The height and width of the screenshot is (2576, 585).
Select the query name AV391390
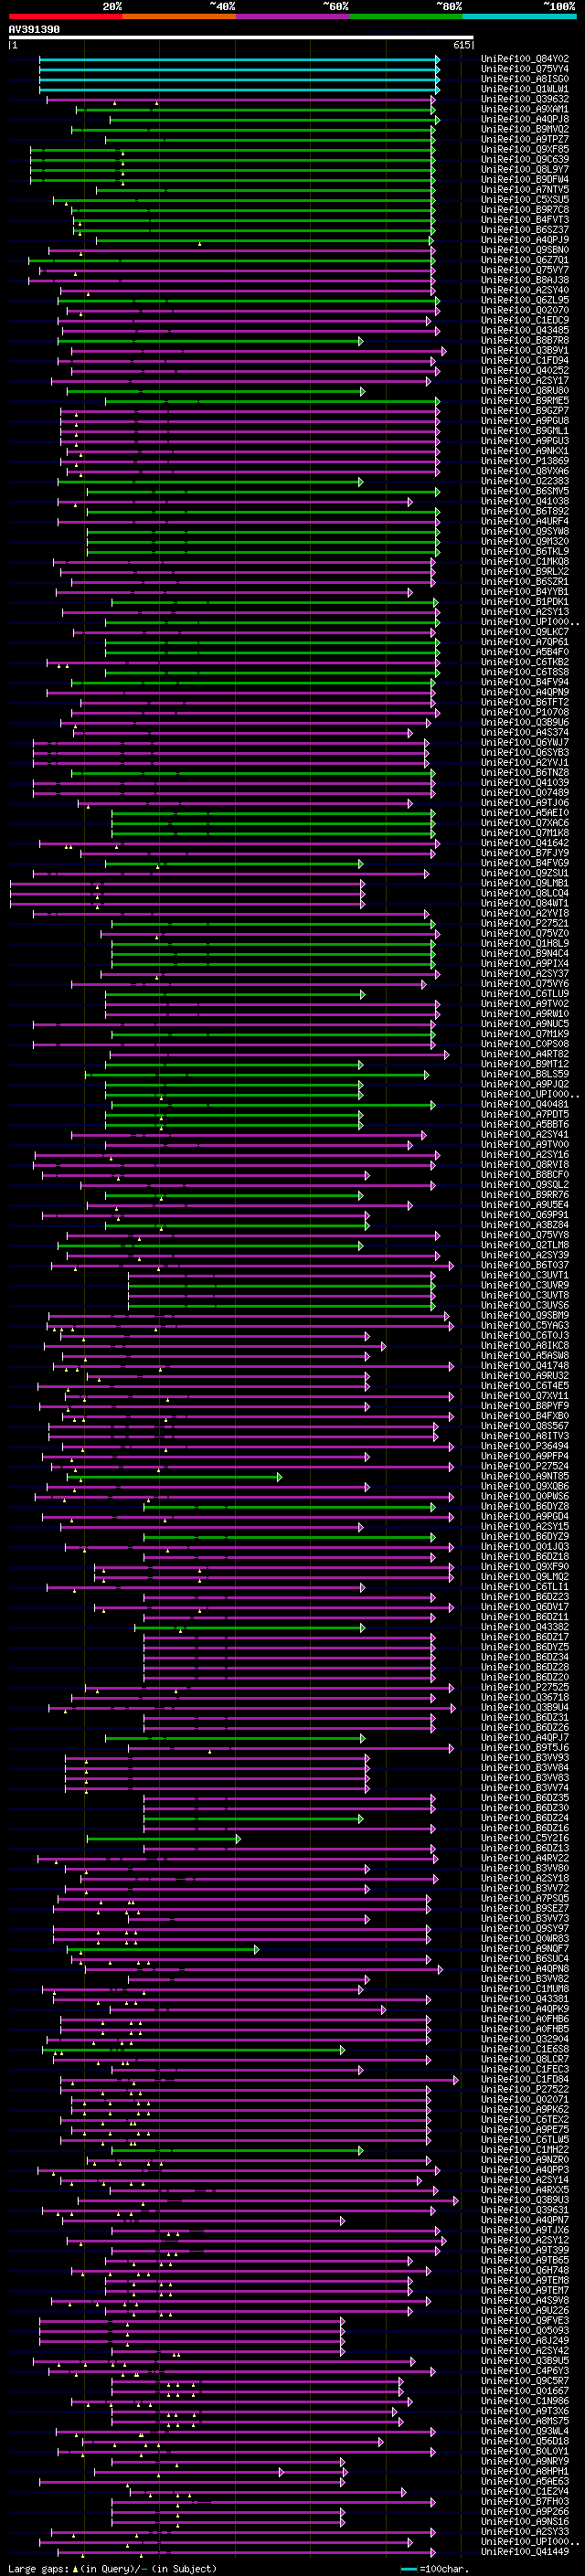point(34,30)
